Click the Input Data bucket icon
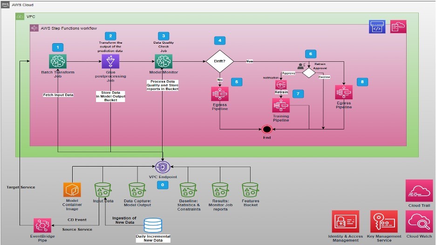Image resolution: width=436 pixels, height=245 pixels. pos(103,190)
